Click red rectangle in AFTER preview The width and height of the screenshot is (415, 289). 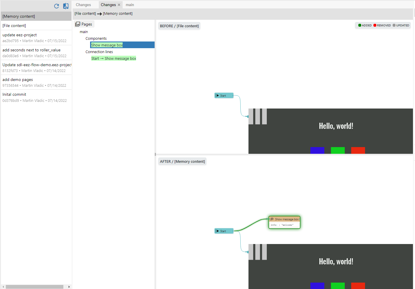[358, 286]
